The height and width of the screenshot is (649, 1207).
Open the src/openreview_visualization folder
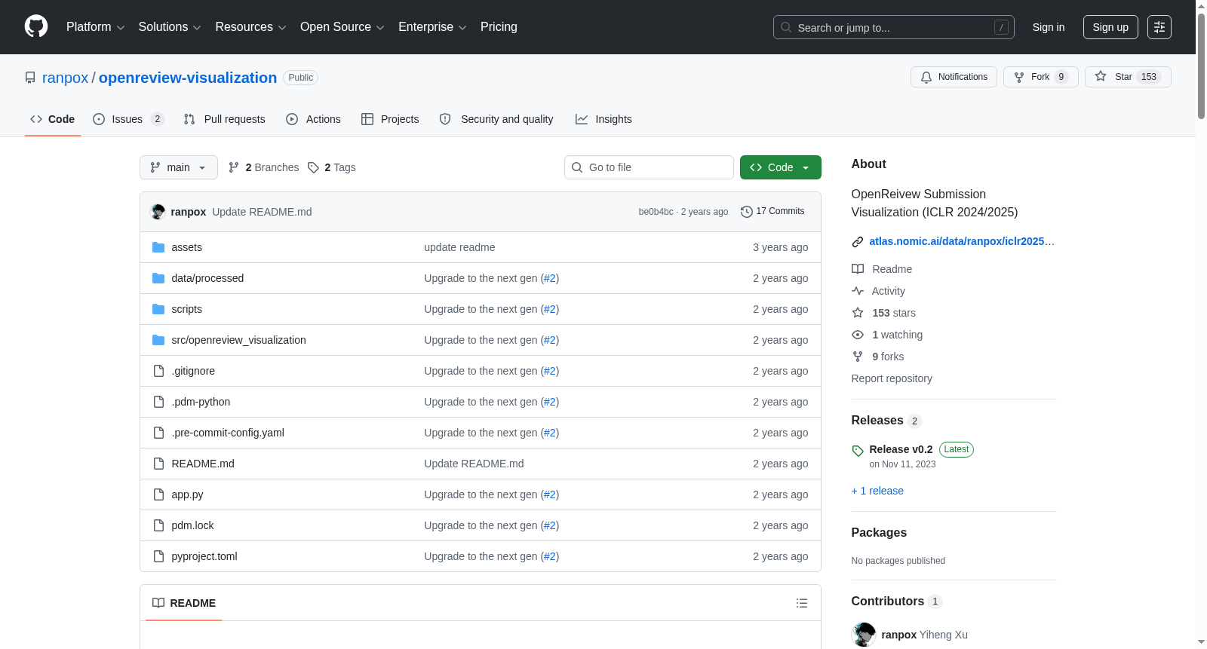(238, 340)
